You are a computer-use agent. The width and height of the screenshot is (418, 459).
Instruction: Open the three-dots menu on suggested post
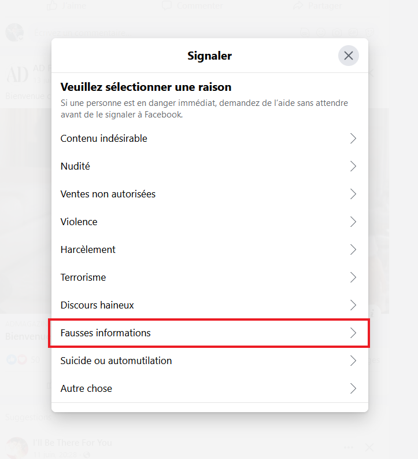tap(348, 447)
